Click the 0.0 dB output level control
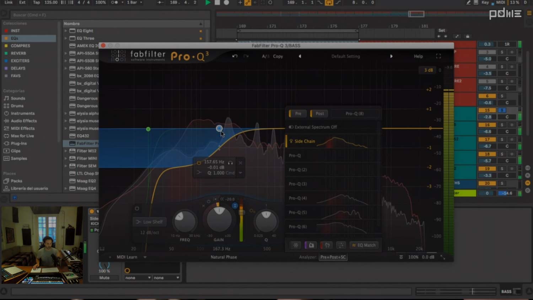This screenshot has height=300, width=533. pyautogui.click(x=428, y=257)
